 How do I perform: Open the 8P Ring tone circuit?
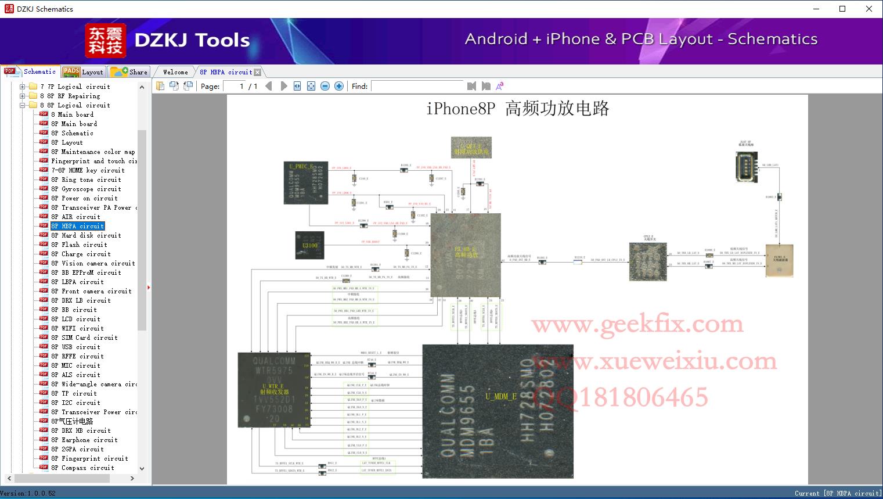(x=86, y=180)
